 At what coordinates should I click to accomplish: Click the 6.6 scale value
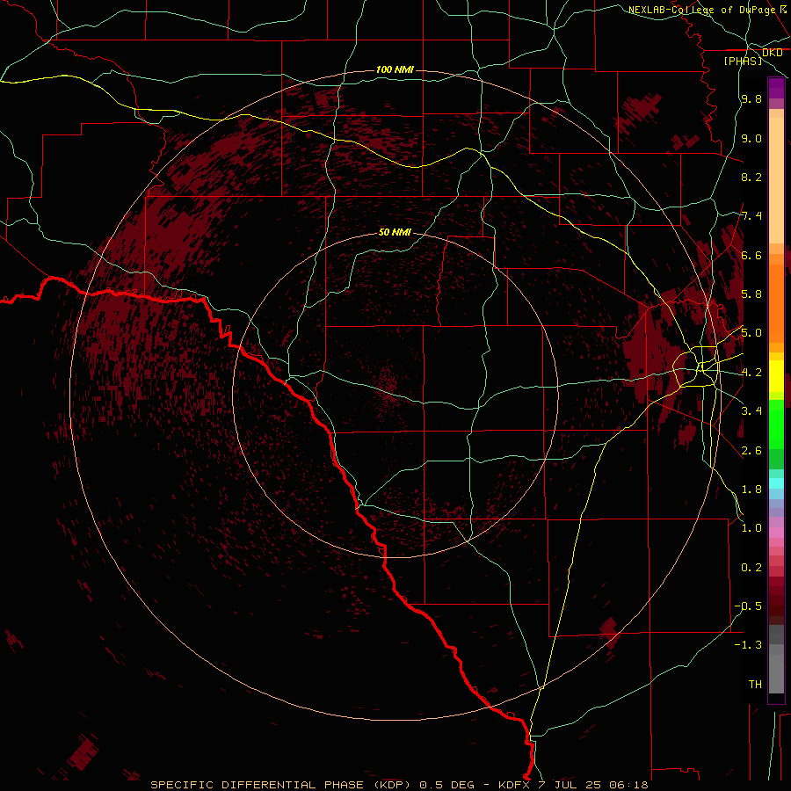[x=751, y=255]
